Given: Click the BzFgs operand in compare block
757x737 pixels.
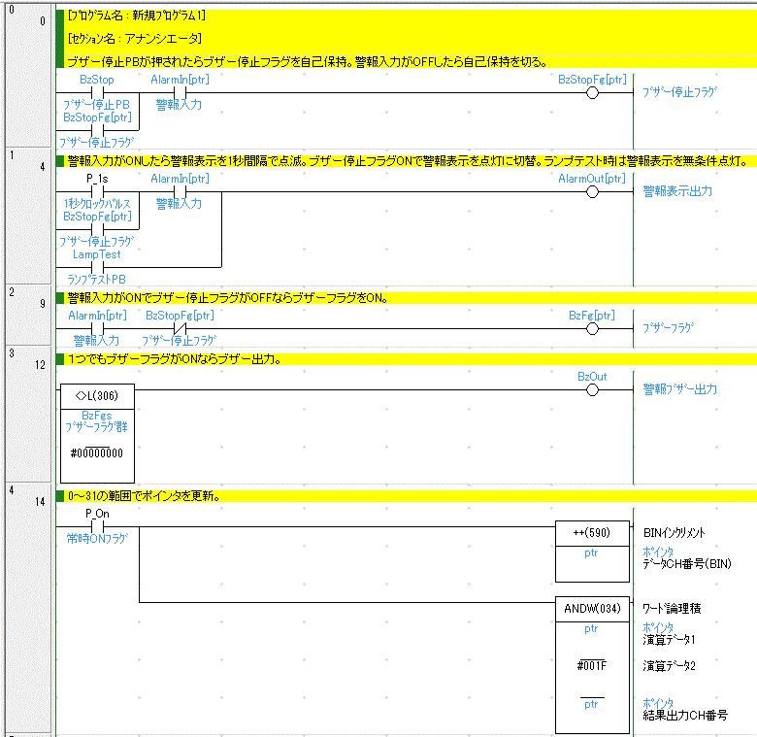Looking at the screenshot, I should pos(96,416).
